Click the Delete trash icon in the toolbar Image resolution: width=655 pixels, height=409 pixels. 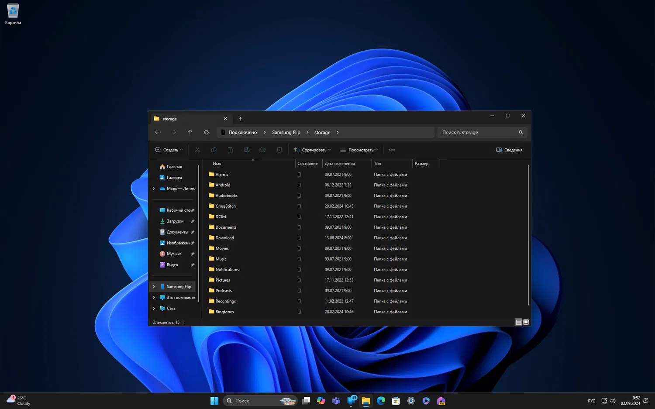pos(279,150)
